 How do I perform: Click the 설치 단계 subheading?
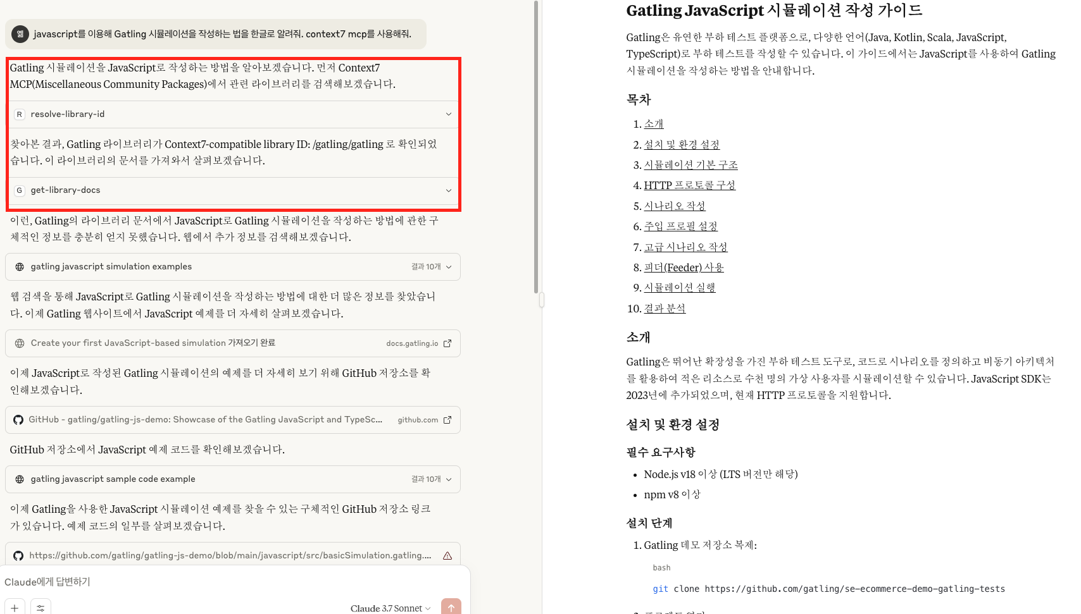(649, 523)
